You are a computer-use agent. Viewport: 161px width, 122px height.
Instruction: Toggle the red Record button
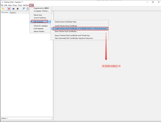pyautogui.click(x=9, y=9)
